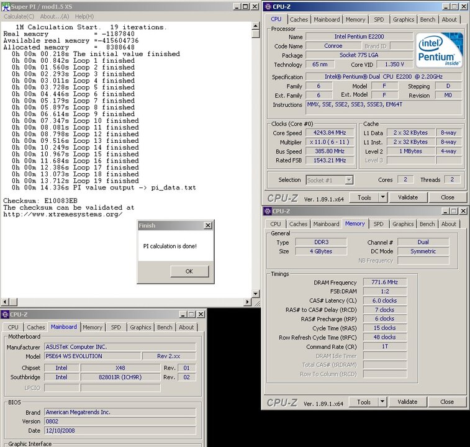Click Validate in top CPU-Z window
This screenshot has width=470, height=447.
point(408,197)
